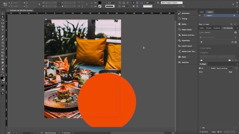Open the Liquid Layout panel
This screenshot has height=134, width=239.
187,46
